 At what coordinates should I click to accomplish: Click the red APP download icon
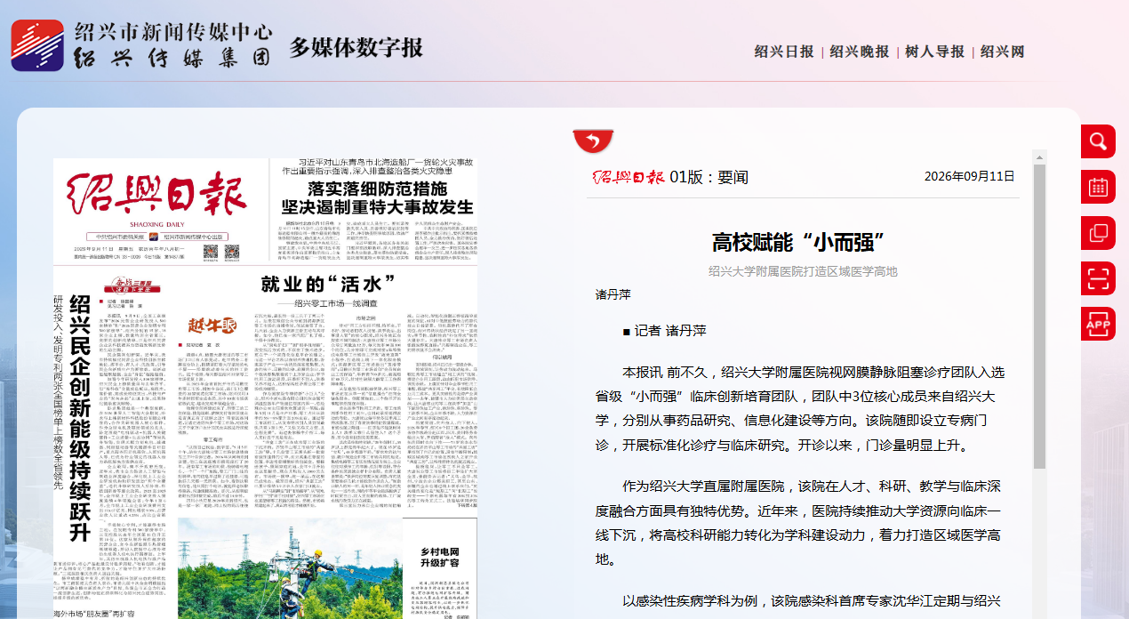pos(1098,325)
